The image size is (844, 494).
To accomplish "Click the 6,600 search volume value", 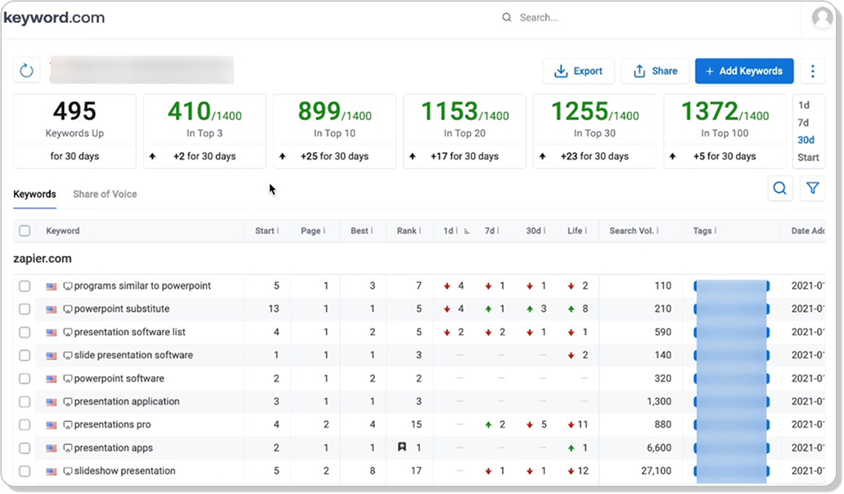I will point(659,447).
